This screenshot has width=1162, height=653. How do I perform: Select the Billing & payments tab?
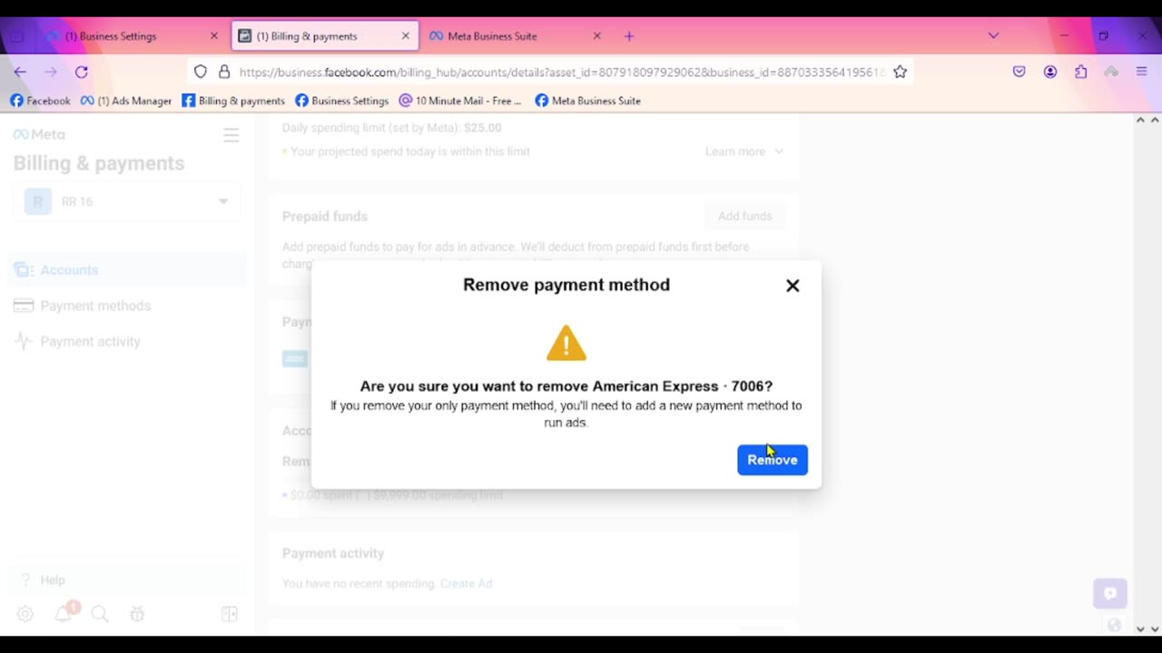click(325, 36)
